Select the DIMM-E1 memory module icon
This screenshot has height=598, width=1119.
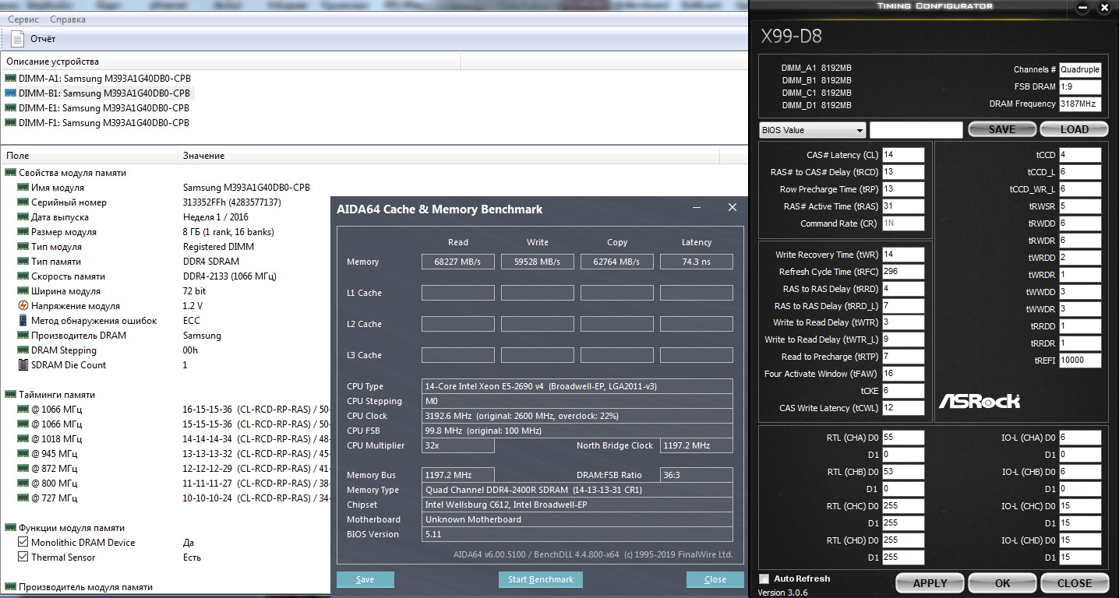pos(11,108)
